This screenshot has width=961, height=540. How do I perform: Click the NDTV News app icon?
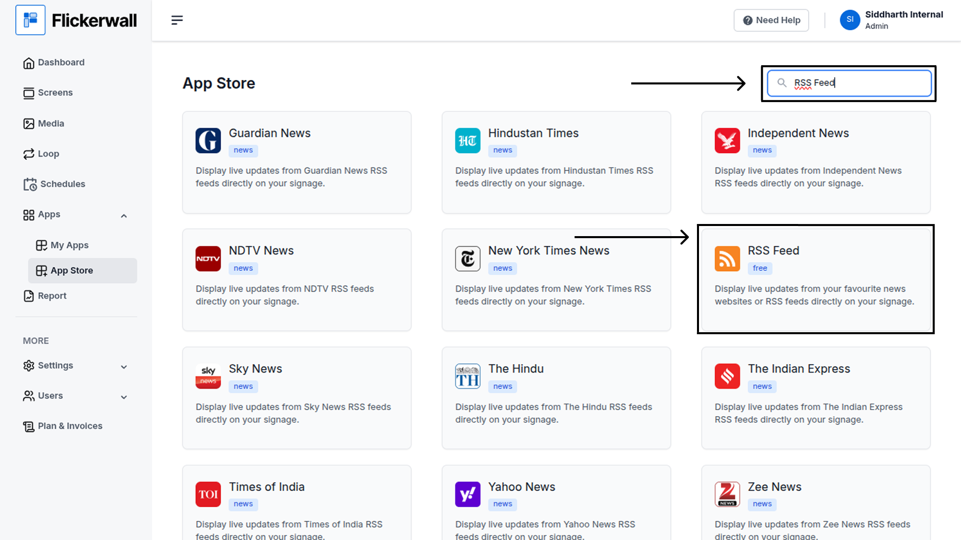tap(208, 259)
